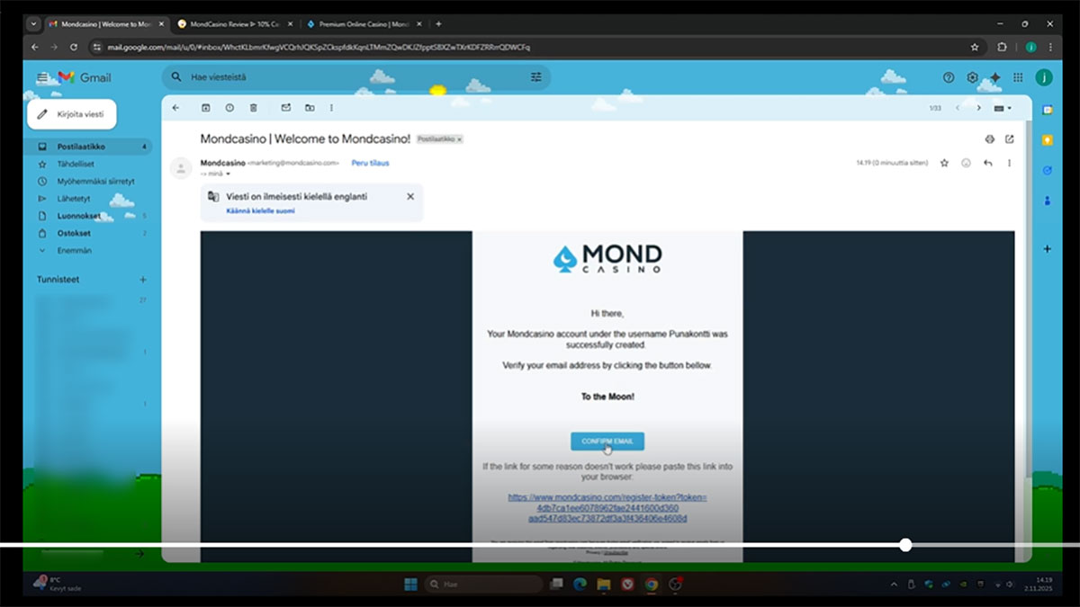The image size is (1080, 607).
Task: Expand recipient details arrow next to minä
Action: [x=229, y=174]
